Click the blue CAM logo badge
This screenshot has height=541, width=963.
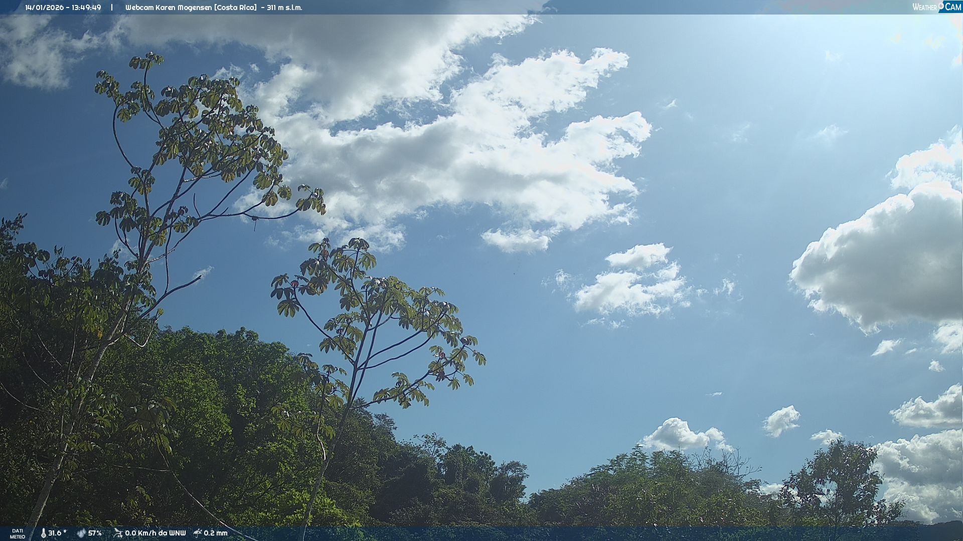point(952,7)
